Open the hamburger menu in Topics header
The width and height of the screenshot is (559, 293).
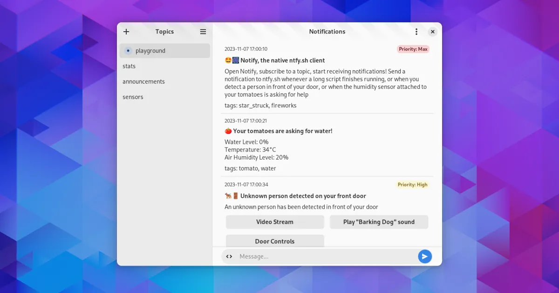(x=203, y=32)
